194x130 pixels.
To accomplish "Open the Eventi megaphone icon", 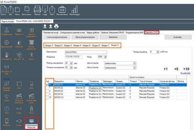I will pyautogui.click(x=19, y=121).
